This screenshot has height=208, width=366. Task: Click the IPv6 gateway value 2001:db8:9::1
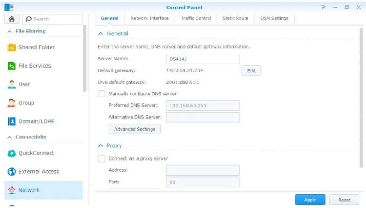[183, 82]
